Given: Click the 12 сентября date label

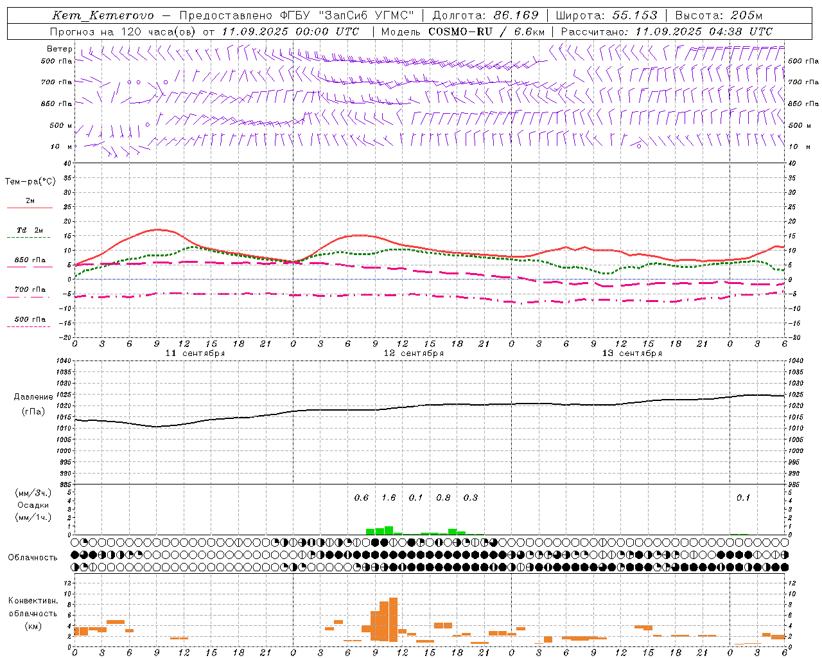Looking at the screenshot, I should pos(414,353).
